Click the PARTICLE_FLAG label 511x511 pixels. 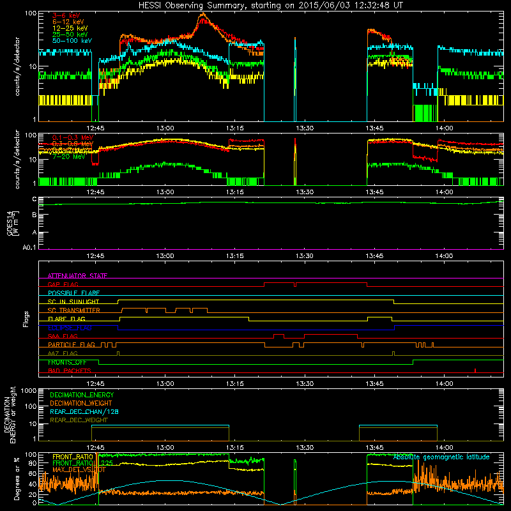[x=72, y=345]
